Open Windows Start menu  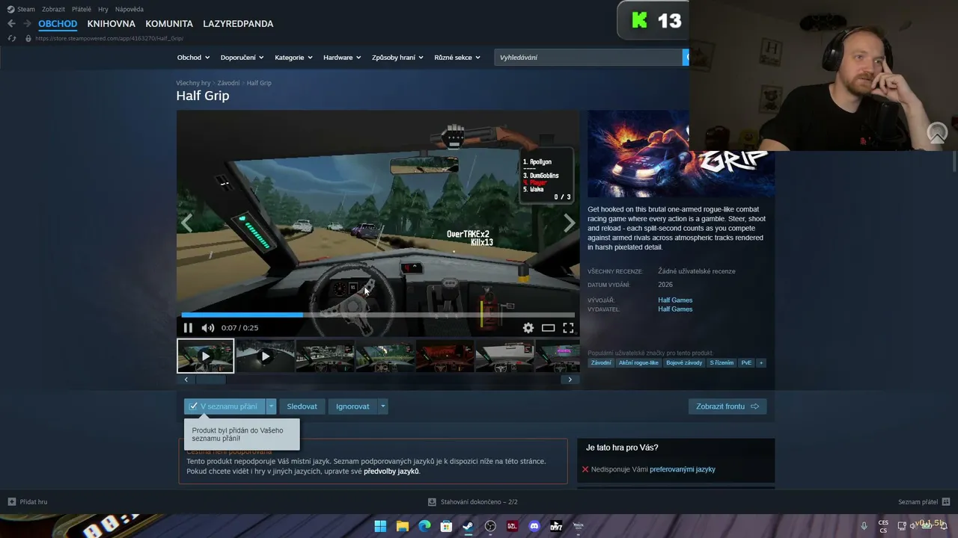tap(380, 526)
